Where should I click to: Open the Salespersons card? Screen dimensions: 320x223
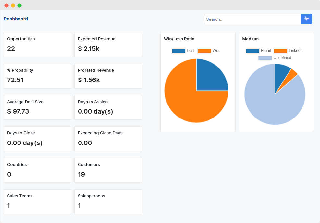point(108,202)
